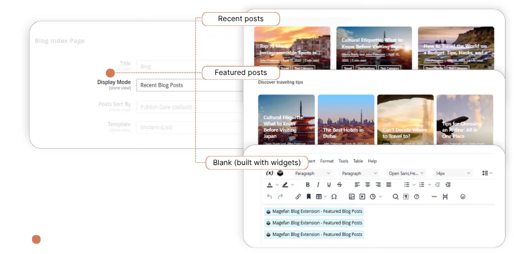Open the Tools menu
This screenshot has height=254, width=514.
click(343, 161)
